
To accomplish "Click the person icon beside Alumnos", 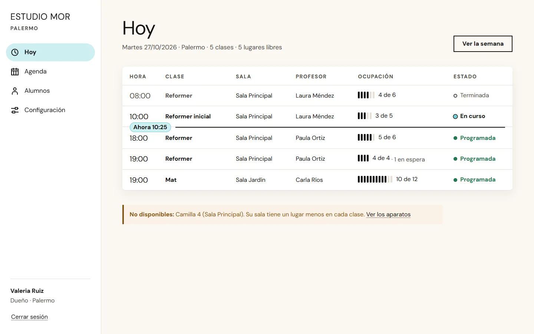I will click(15, 91).
